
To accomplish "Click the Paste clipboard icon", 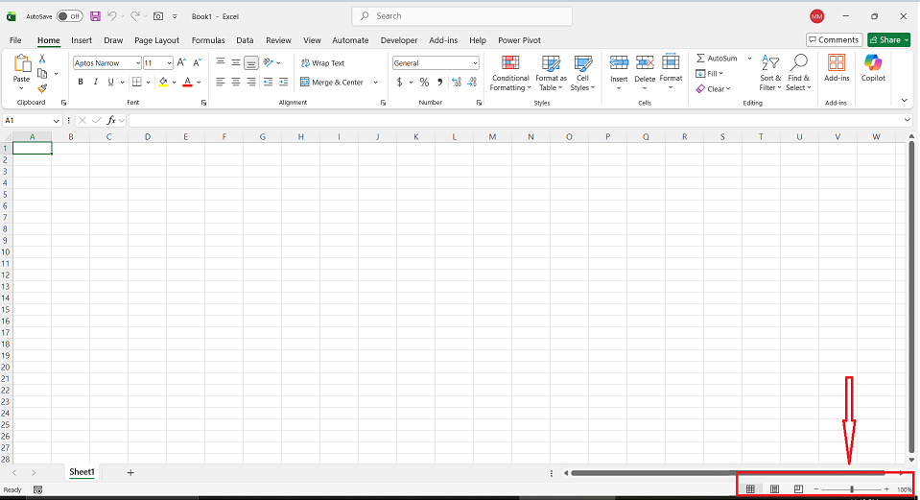I will [x=22, y=63].
